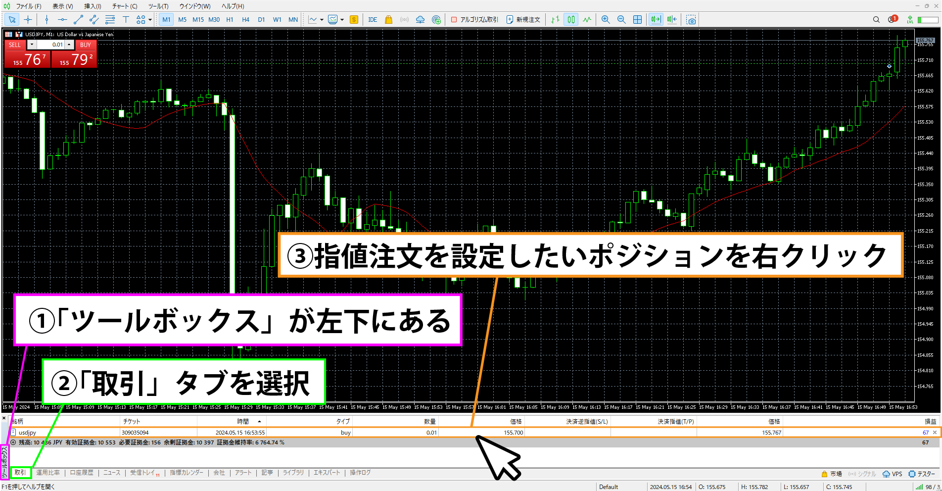Screen dimensions: 942x491
Task: Click the yellow dollar trade icon
Action: coord(354,20)
